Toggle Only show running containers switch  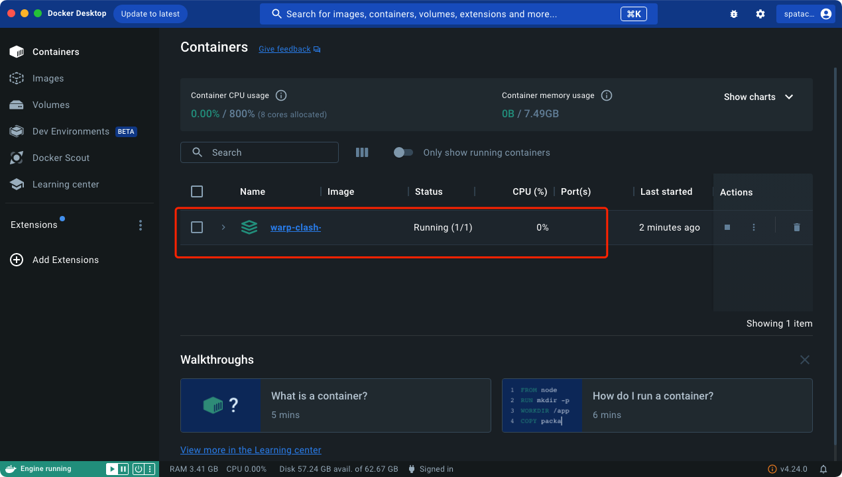(x=403, y=152)
